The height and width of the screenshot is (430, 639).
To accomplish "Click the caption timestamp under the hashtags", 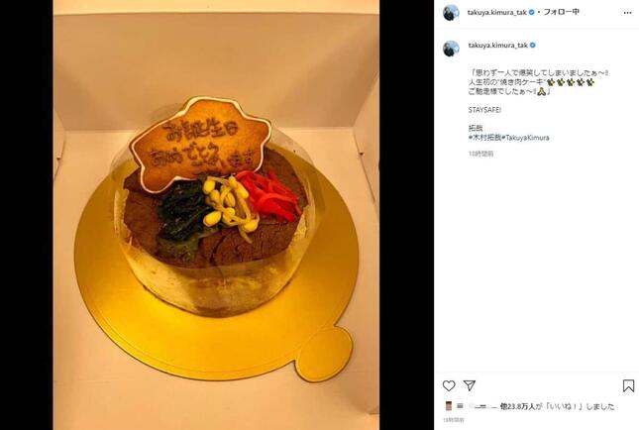I will pos(480,154).
